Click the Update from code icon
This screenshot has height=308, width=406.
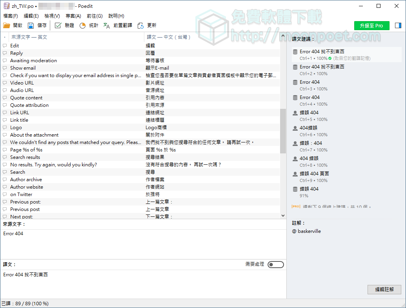coord(140,25)
